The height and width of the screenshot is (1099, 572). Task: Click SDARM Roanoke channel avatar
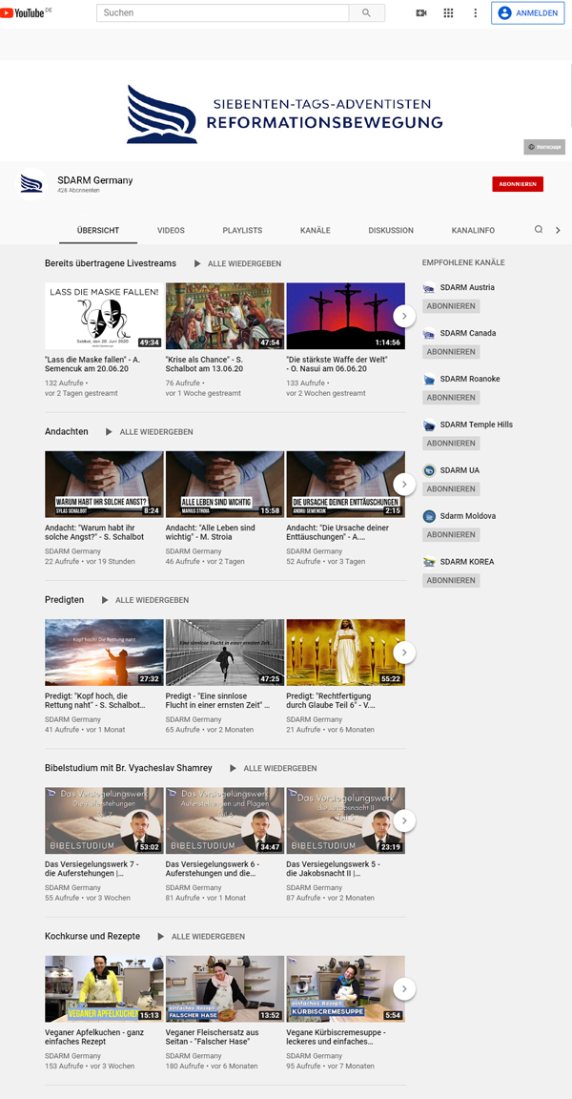[x=429, y=379]
